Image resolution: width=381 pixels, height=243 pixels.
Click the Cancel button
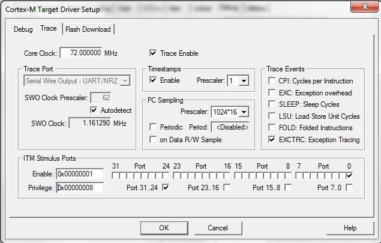click(x=218, y=228)
